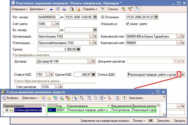
Task: Open calendar picker next to registration date
Action: coord(95,17)
